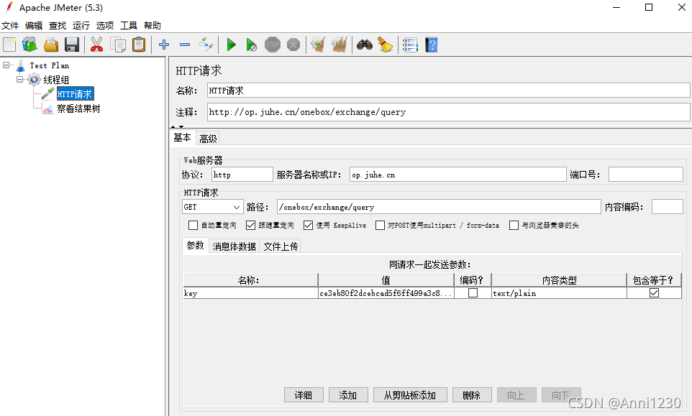The image size is (692, 416).
Task: Click the gray STOP icon
Action: 273,45
